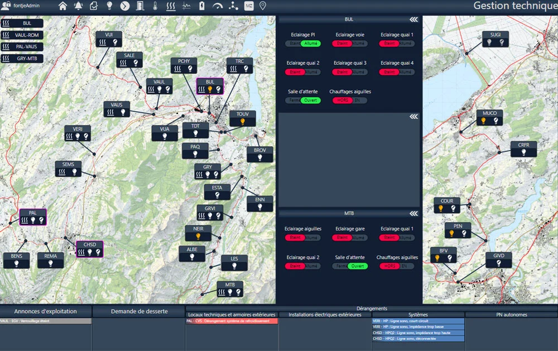Viewport: 558px width, 351px height.
Task: Click the VAUL-ROM sidebar button
Action: pyautogui.click(x=22, y=35)
